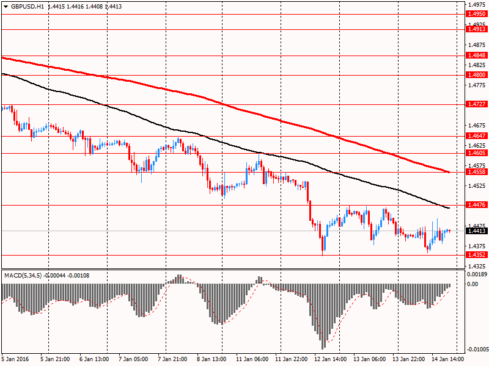The width and height of the screenshot is (489, 366).
Task: Click the 14 Jan 14:00 time label
Action: [447, 359]
